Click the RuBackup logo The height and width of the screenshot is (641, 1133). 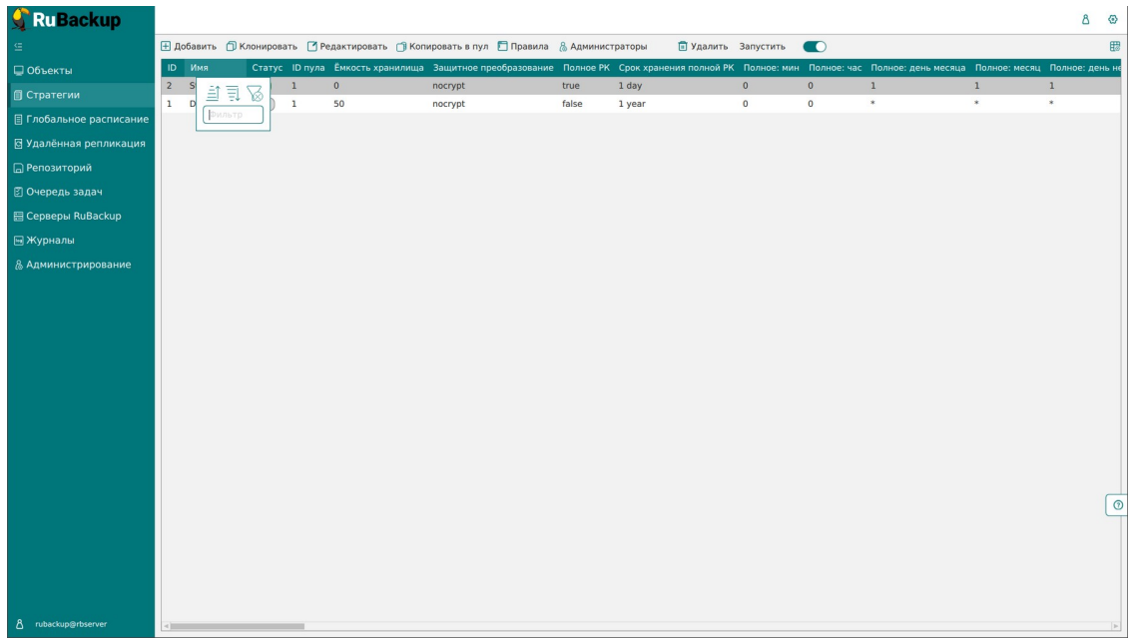[67, 20]
